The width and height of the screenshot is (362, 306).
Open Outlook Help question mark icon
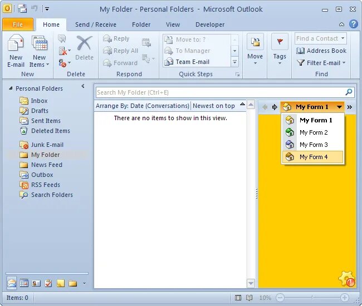click(x=354, y=24)
